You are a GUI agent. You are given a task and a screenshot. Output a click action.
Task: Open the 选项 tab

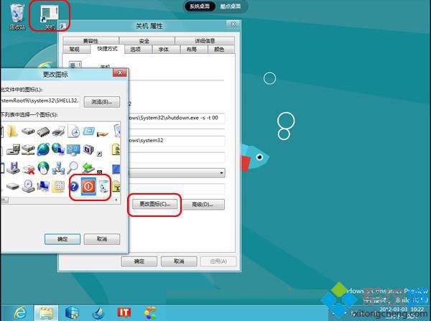pos(138,50)
